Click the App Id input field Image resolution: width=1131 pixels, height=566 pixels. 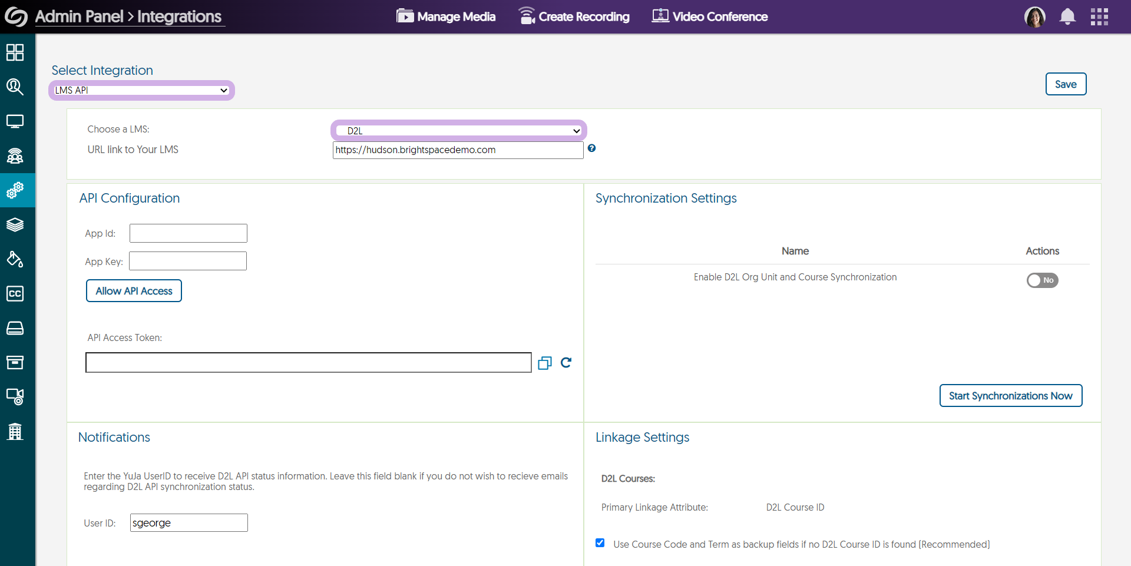(188, 233)
